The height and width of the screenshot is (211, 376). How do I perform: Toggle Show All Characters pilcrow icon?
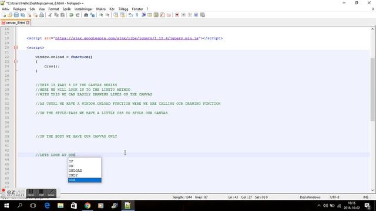137,15
